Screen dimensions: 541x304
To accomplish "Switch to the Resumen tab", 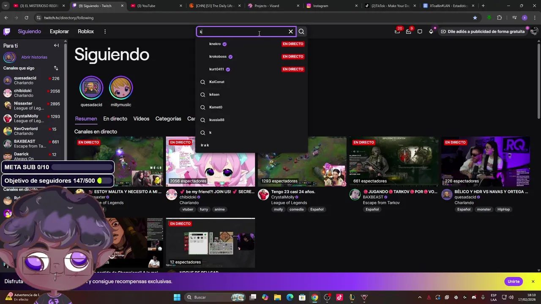I will (x=86, y=119).
